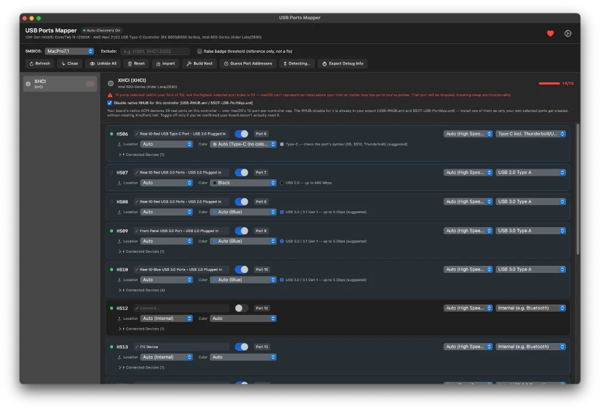Open HS07 Color Black picker

tap(243, 183)
